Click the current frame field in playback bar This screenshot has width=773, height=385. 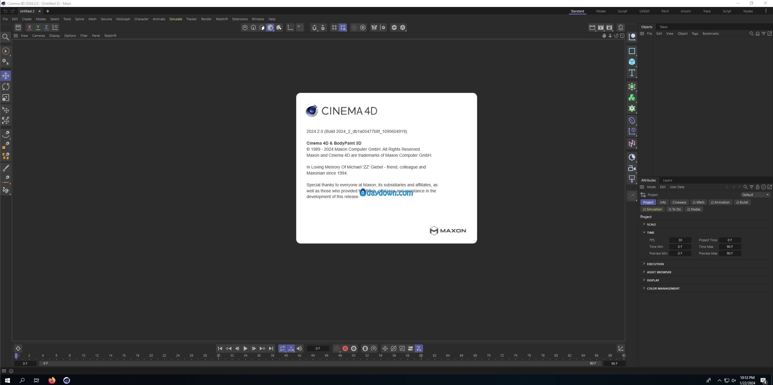pos(318,348)
